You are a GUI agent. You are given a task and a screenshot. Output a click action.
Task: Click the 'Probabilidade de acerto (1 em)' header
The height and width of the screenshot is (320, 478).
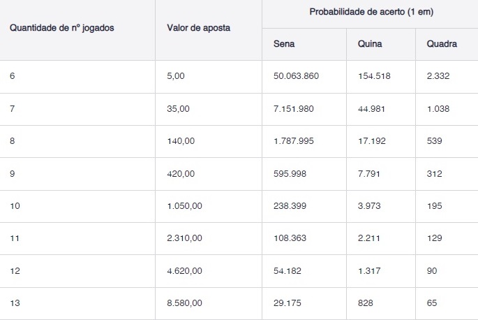[369, 13]
